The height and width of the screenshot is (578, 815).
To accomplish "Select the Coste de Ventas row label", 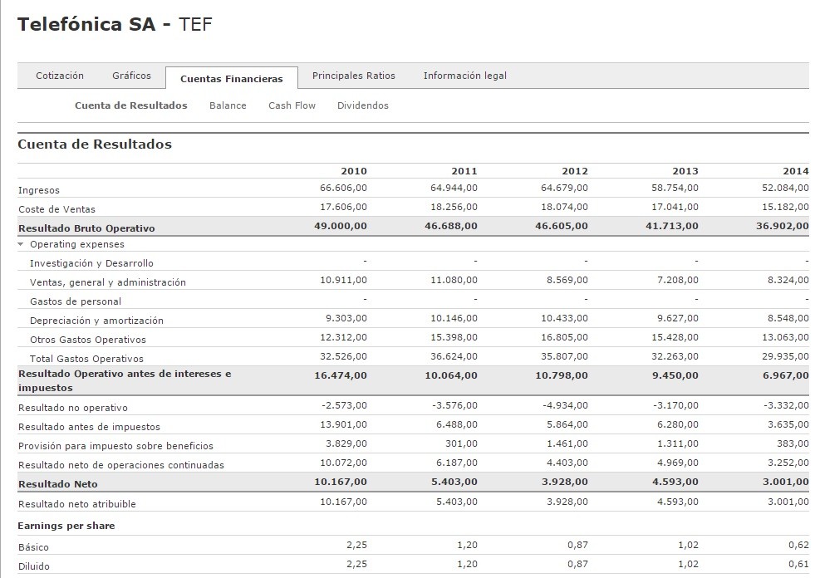I will (56, 209).
